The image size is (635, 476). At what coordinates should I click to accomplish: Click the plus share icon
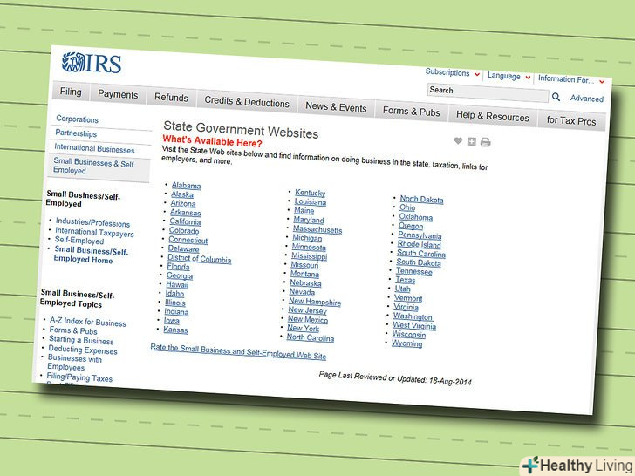[471, 141]
